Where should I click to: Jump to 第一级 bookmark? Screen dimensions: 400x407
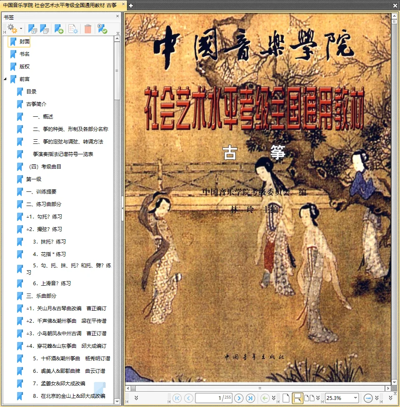click(x=33, y=179)
